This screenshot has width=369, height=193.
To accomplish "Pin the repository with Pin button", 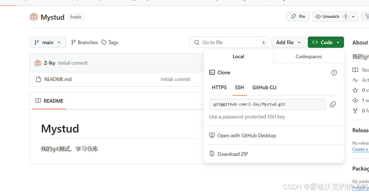I will (298, 17).
